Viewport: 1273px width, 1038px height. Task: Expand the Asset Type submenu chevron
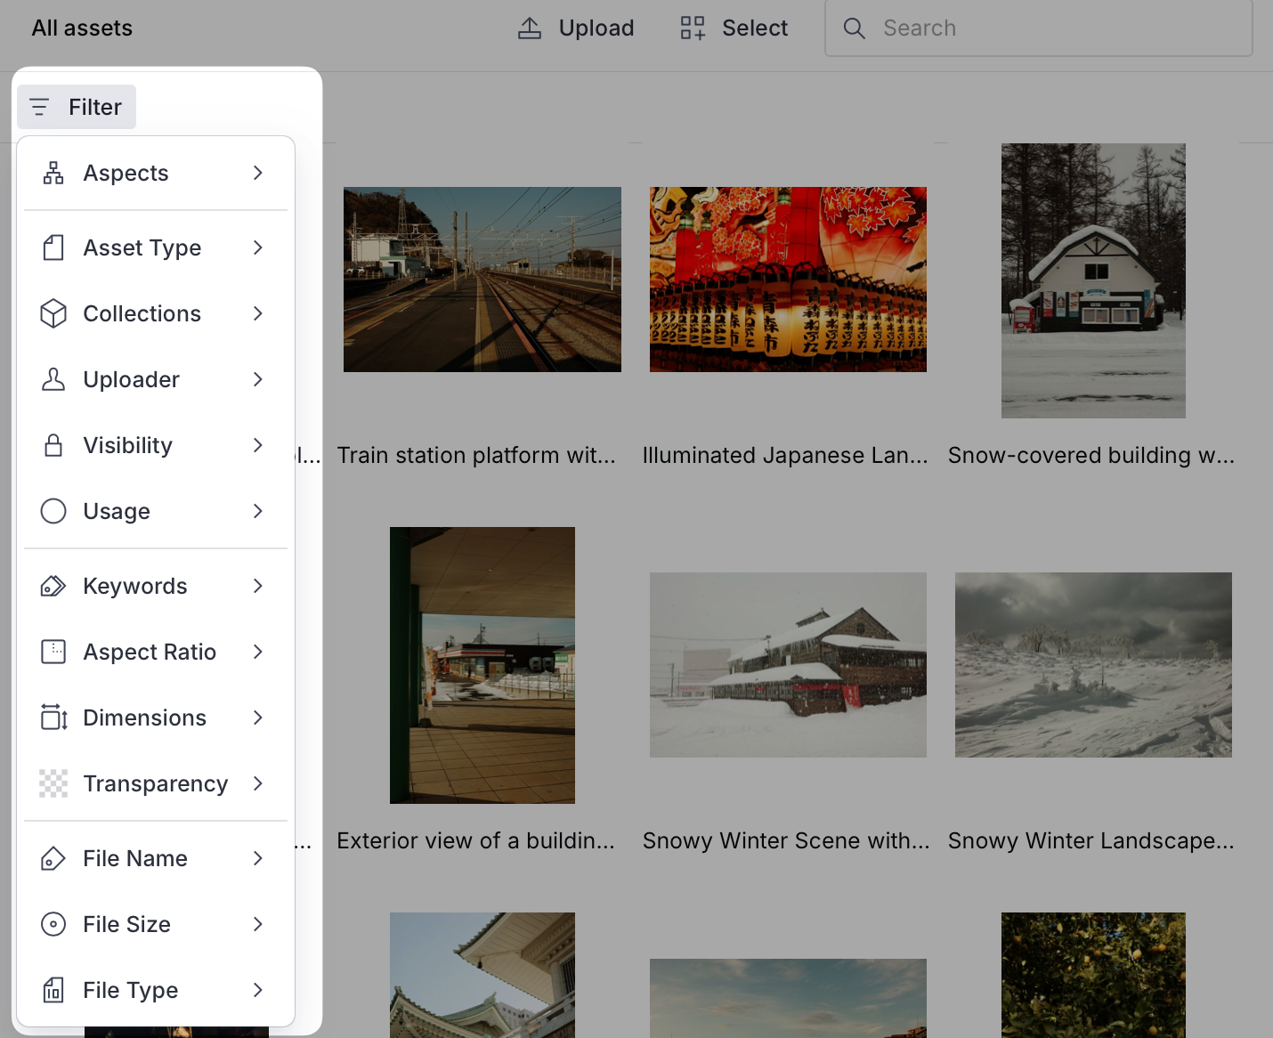point(258,247)
